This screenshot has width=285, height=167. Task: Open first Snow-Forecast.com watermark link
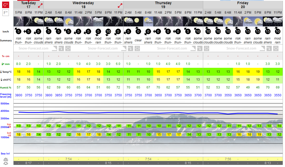click(33, 48)
